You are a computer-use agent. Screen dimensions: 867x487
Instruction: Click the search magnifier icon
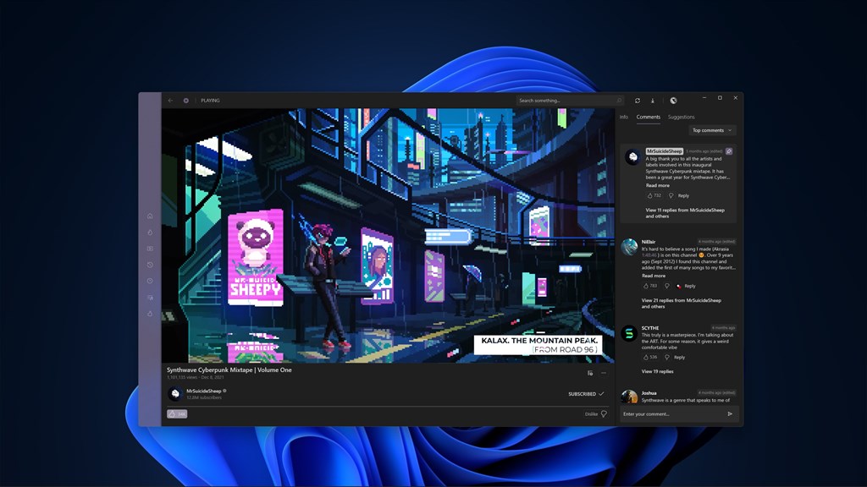[619, 101]
